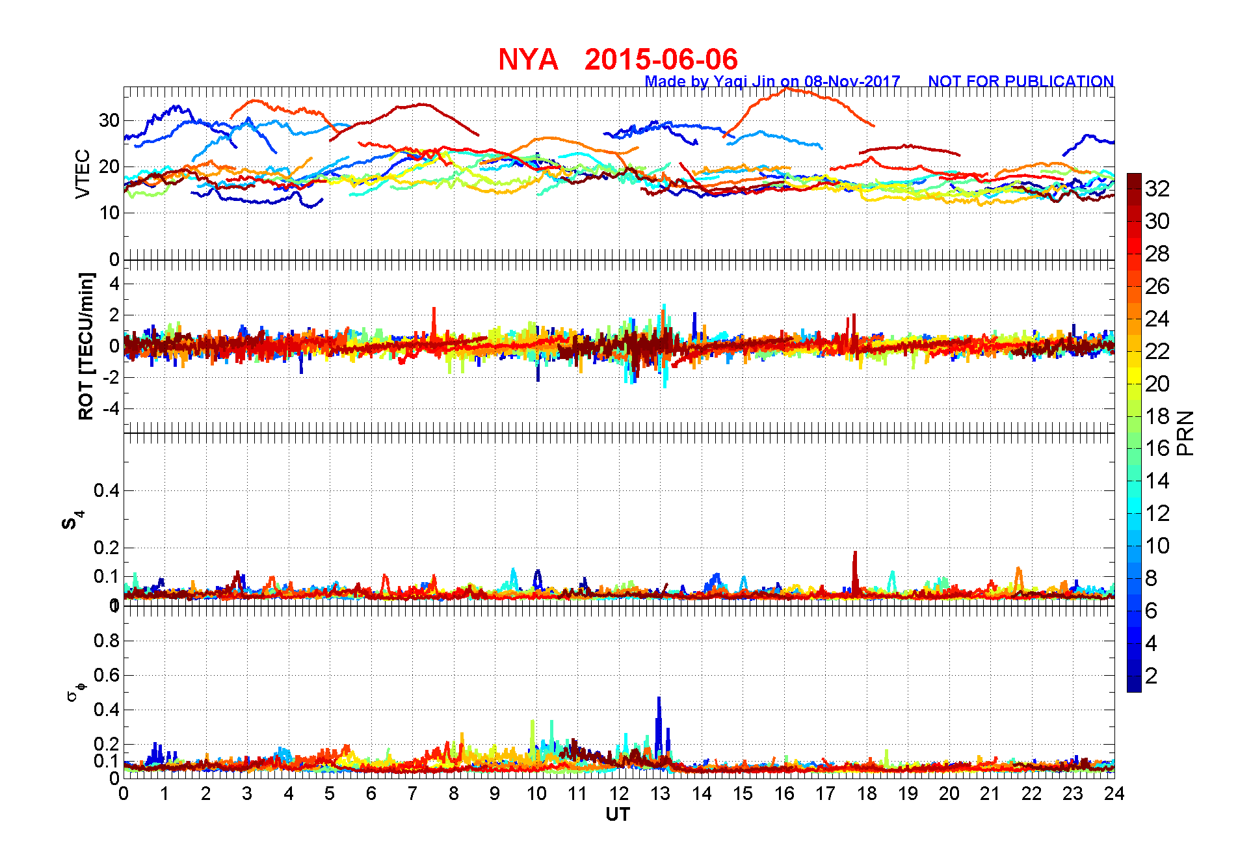The image size is (1238, 865).
Task: Click the VTEC axis tick 20
Action: (x=109, y=166)
